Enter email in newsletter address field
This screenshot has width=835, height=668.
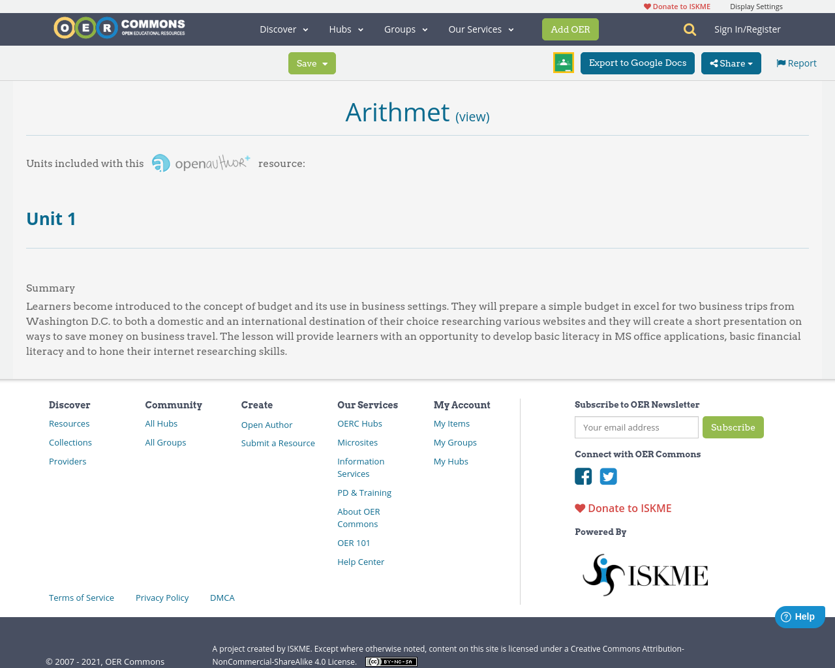point(636,427)
